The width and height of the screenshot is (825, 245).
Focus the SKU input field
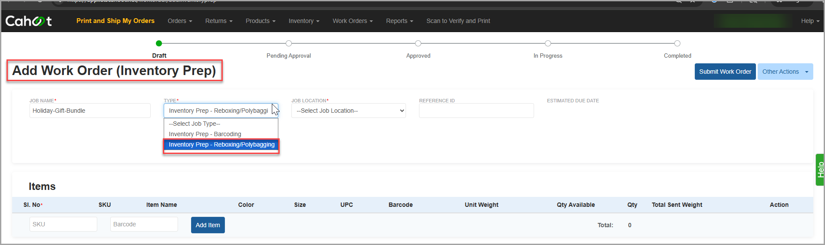[x=63, y=224]
